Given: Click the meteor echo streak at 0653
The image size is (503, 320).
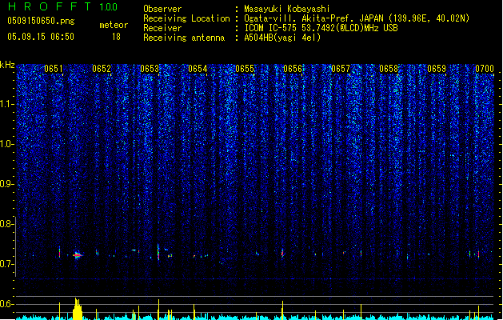Looking at the screenshot, I should [158, 252].
